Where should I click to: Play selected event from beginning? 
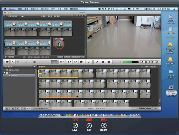[x=18, y=108]
